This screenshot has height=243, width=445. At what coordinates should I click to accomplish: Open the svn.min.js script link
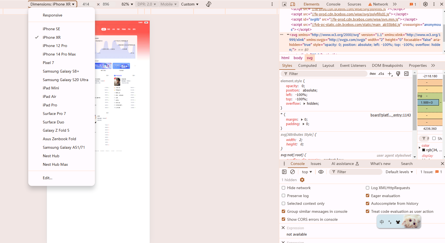click(364, 20)
